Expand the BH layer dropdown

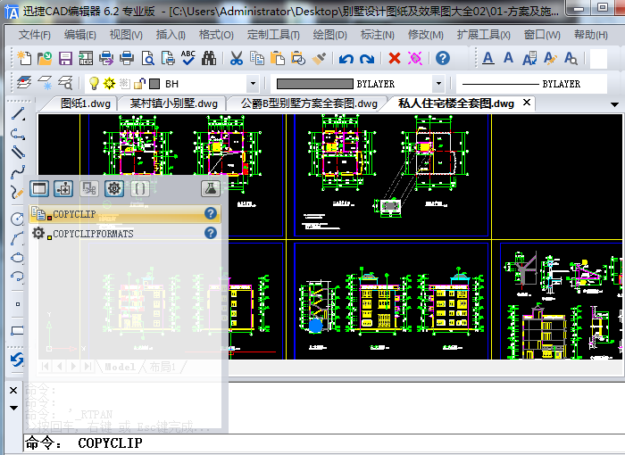point(253,84)
